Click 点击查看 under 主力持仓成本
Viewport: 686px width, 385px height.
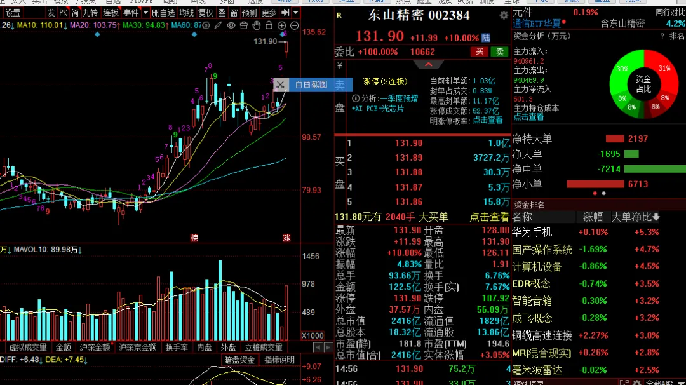pyautogui.click(x=528, y=117)
